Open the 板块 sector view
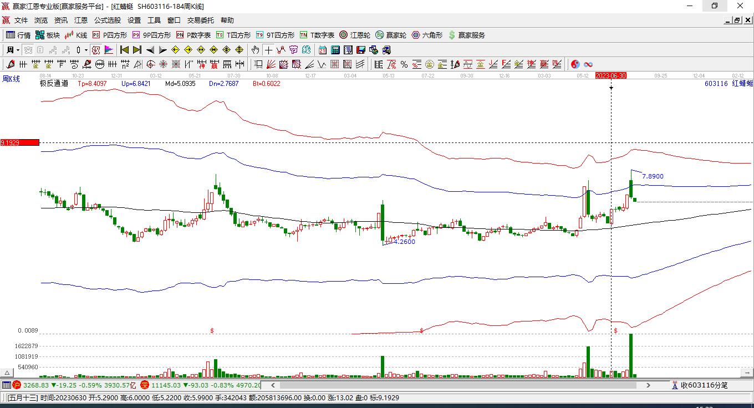The width and height of the screenshot is (754, 408). (48, 35)
